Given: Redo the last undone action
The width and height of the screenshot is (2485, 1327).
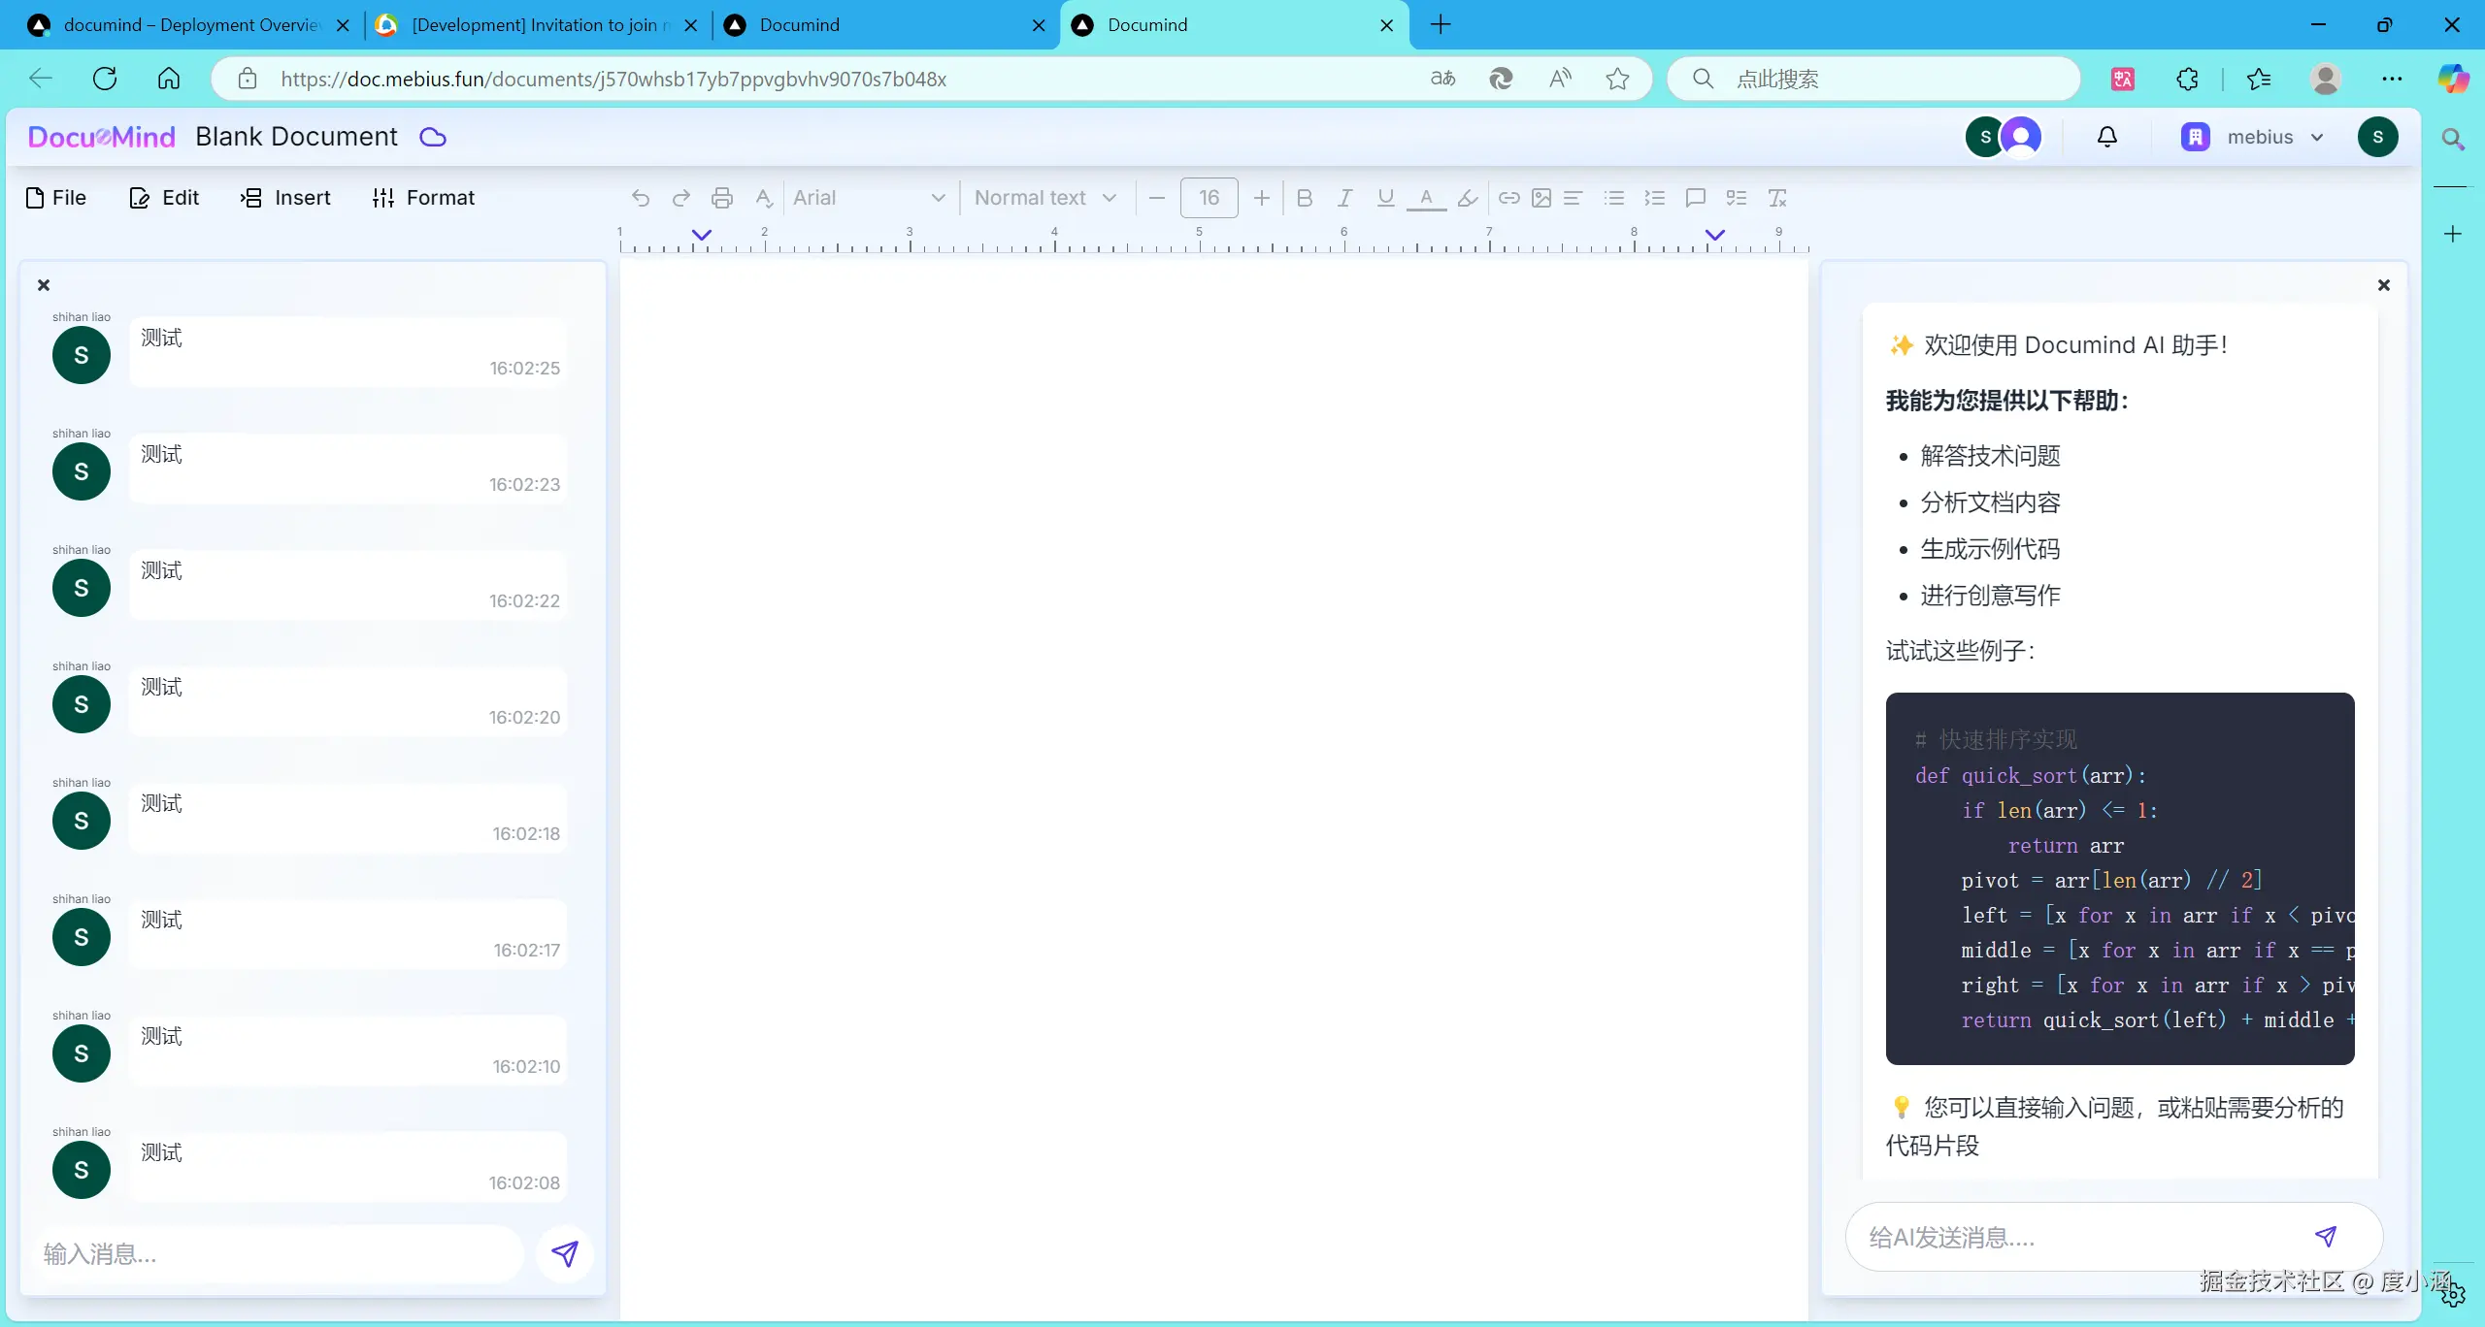Looking at the screenshot, I should point(681,198).
